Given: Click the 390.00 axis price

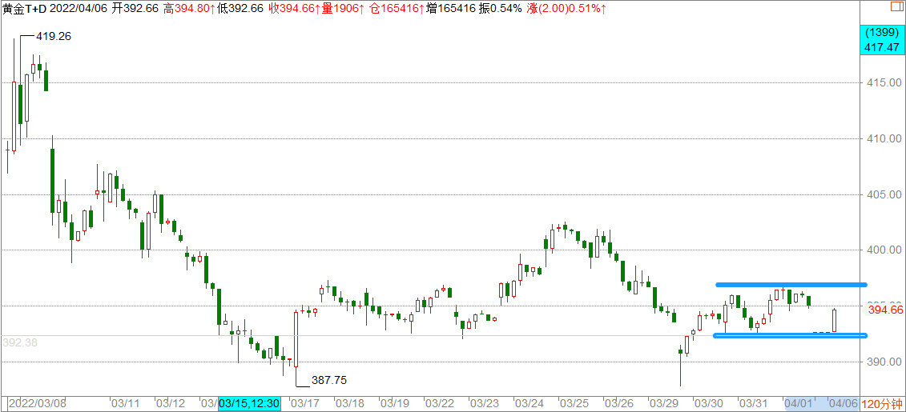Looking at the screenshot, I should [x=883, y=362].
